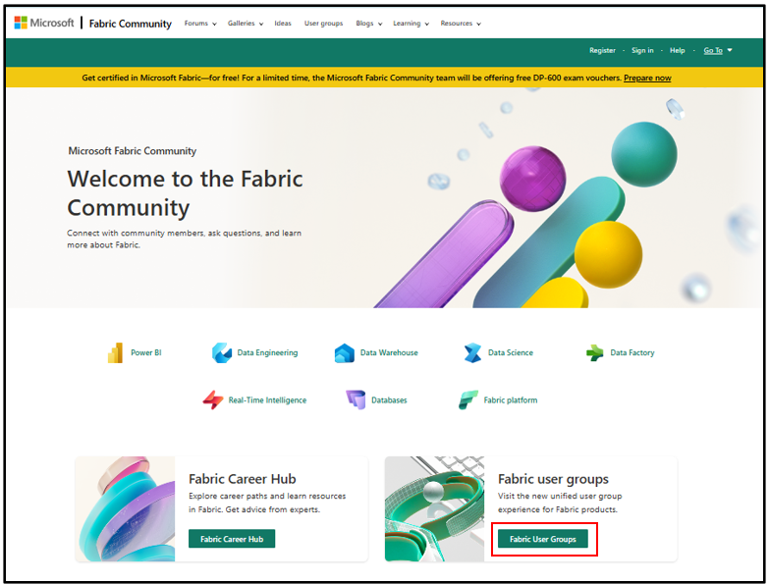Click the Microsoft logo
769x584 pixels.
point(44,23)
